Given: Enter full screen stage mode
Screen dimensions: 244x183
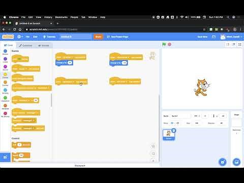Looking at the screenshot, I should pos(240,44).
